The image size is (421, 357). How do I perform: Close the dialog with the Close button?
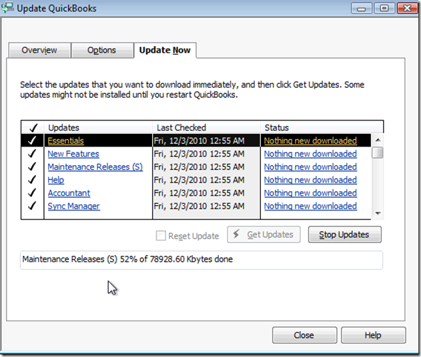(304, 335)
